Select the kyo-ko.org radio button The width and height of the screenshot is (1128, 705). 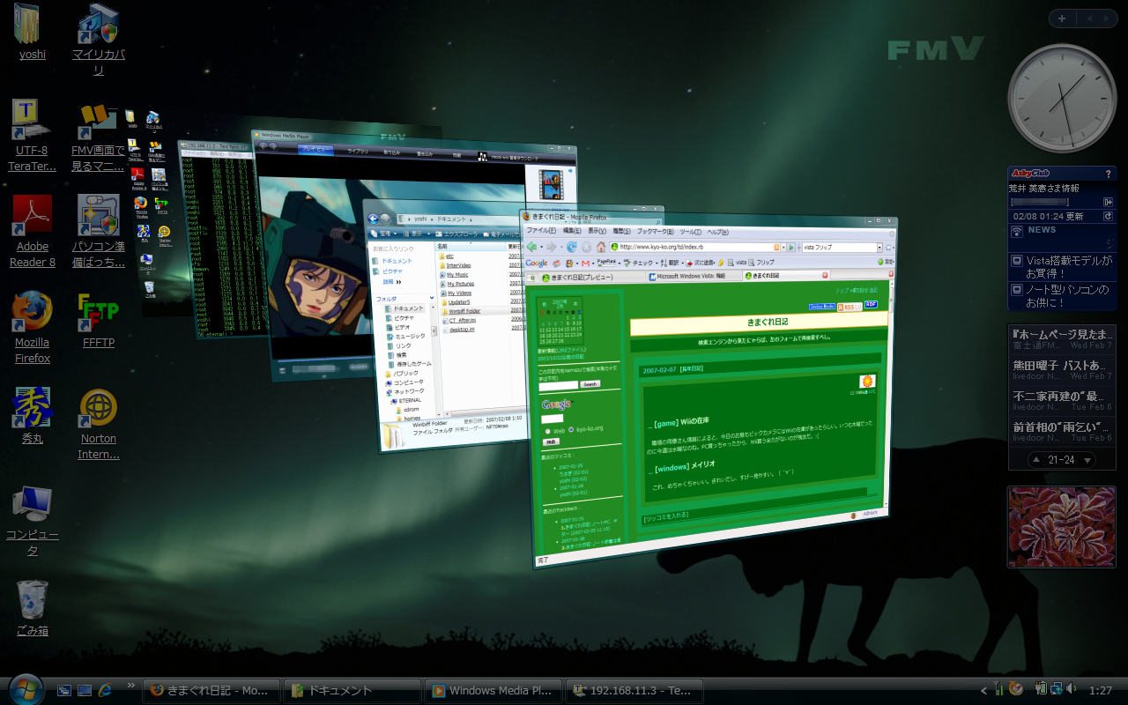click(x=571, y=429)
